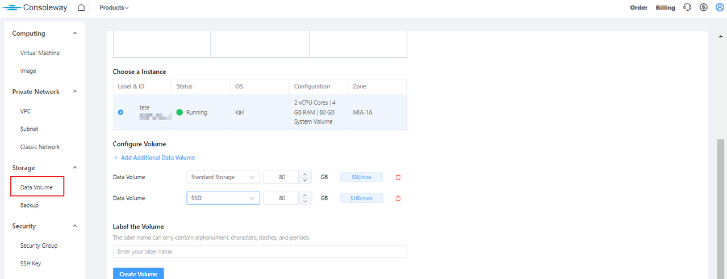Viewport: 727px width, 279px height.
Task: Increase the Standard Storage volume size
Action: pyautogui.click(x=306, y=174)
